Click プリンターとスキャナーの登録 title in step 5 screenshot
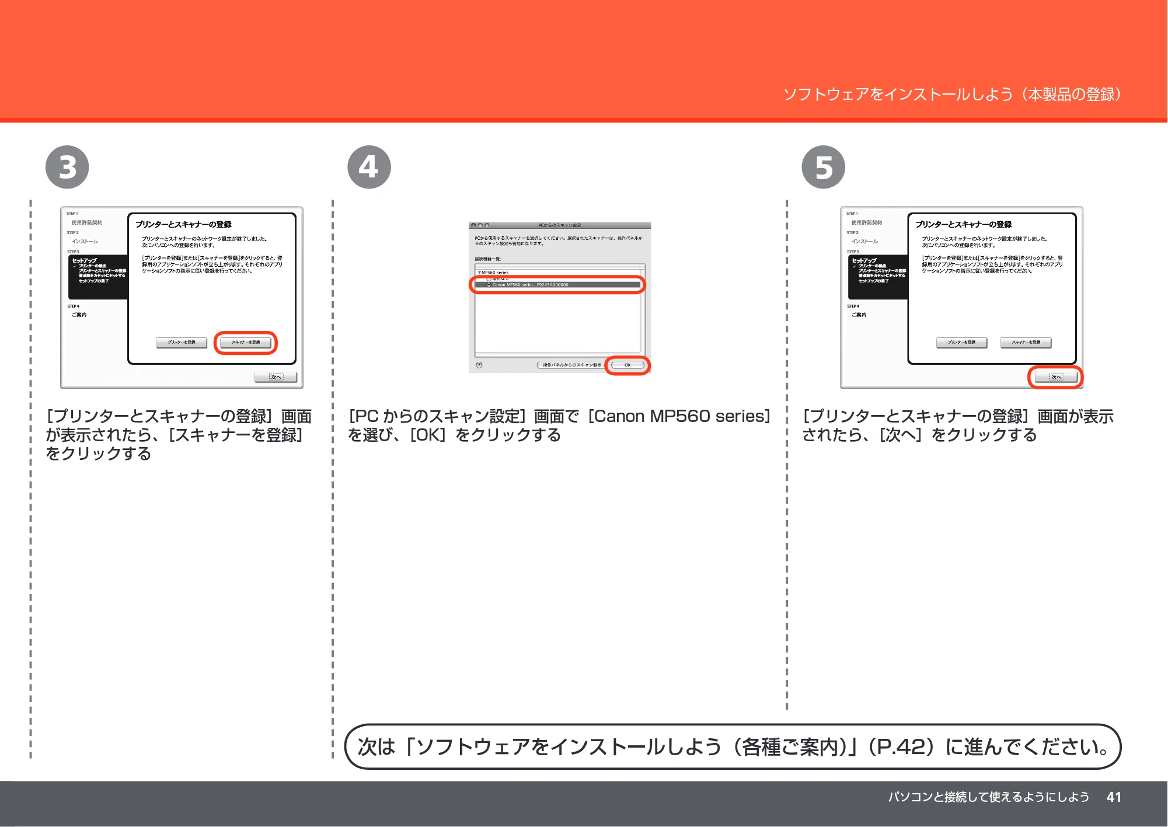 coord(964,225)
